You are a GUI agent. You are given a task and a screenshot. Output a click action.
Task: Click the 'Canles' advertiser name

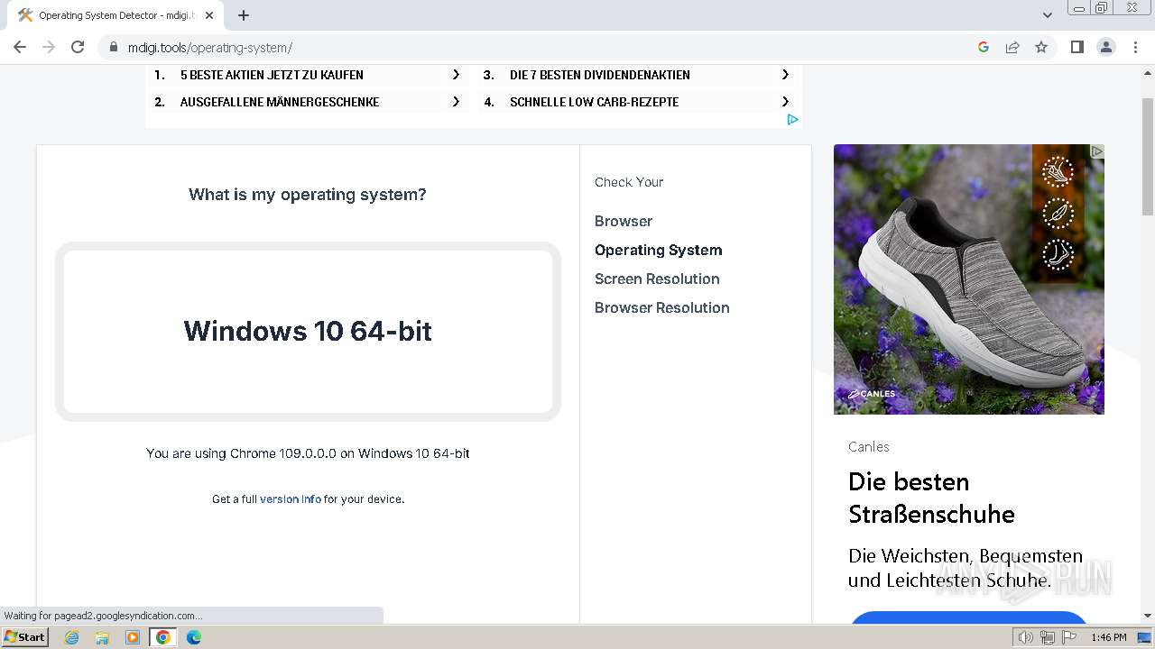pyautogui.click(x=869, y=446)
